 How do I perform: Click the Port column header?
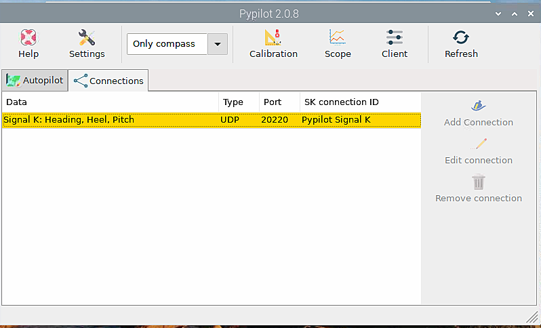(x=279, y=102)
